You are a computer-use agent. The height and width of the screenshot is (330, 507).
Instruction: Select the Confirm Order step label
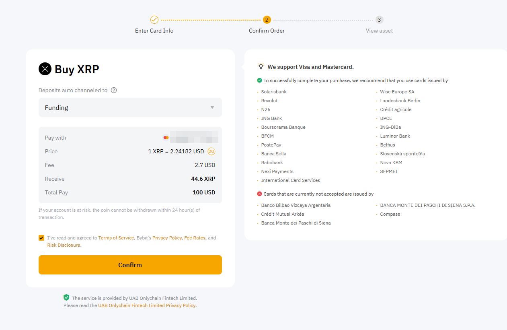click(x=267, y=31)
